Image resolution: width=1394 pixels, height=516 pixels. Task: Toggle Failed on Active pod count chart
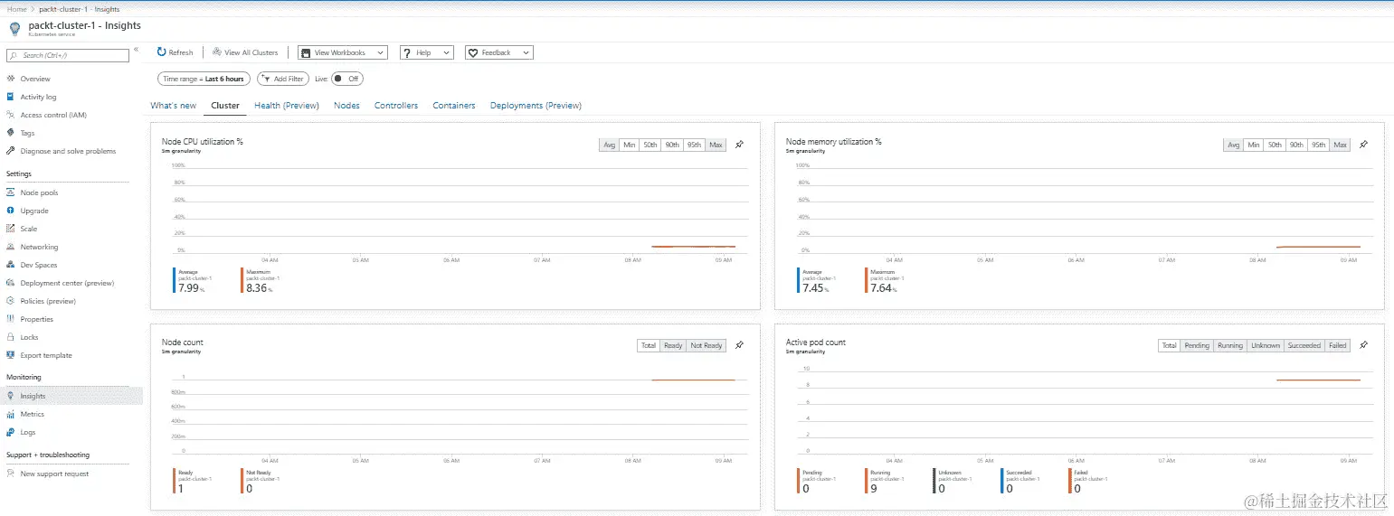[x=1338, y=345]
